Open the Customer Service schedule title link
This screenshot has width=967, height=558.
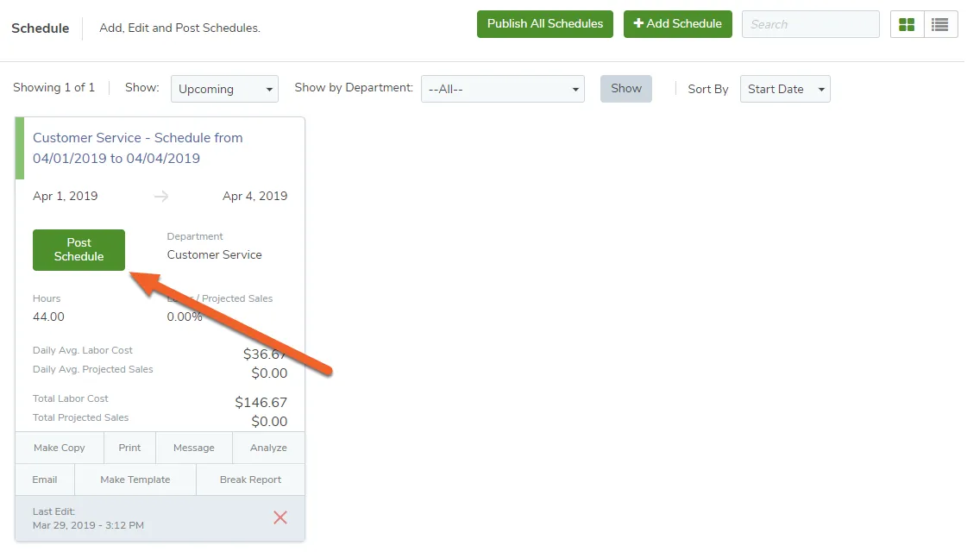[137, 148]
